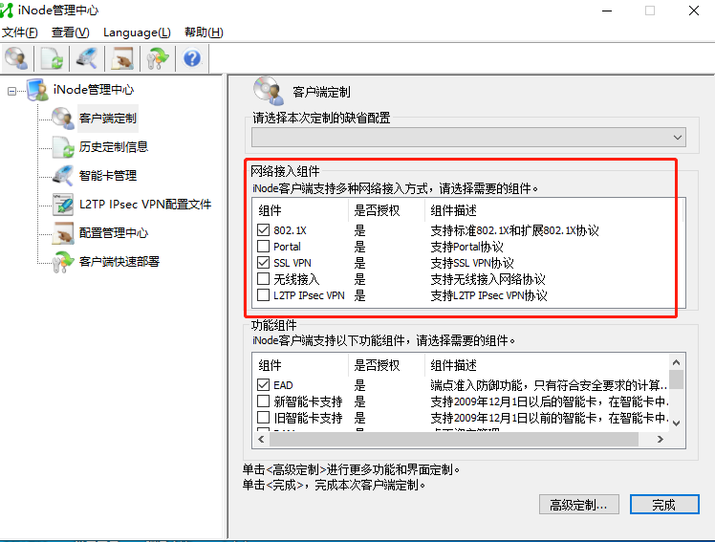The height and width of the screenshot is (542, 715).
Task: Select 客户端定制 in the tree
Action: (108, 119)
